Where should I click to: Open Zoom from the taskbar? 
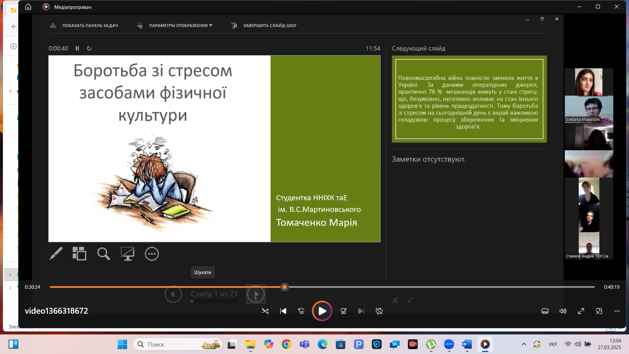click(449, 344)
